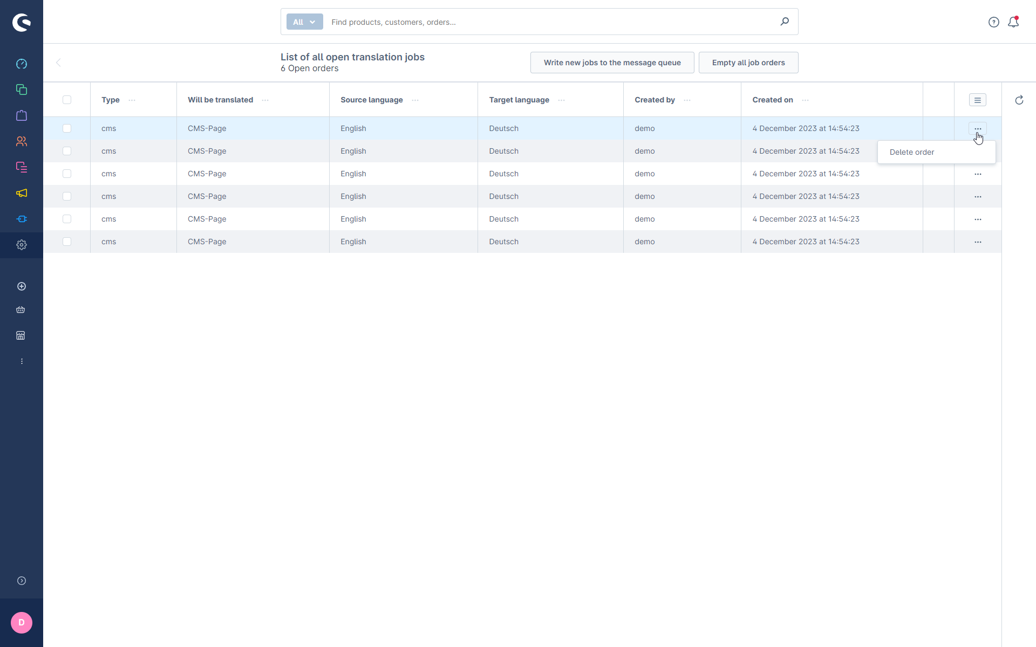1036x647 pixels.
Task: Select the fourth row checkbox
Action: point(67,196)
